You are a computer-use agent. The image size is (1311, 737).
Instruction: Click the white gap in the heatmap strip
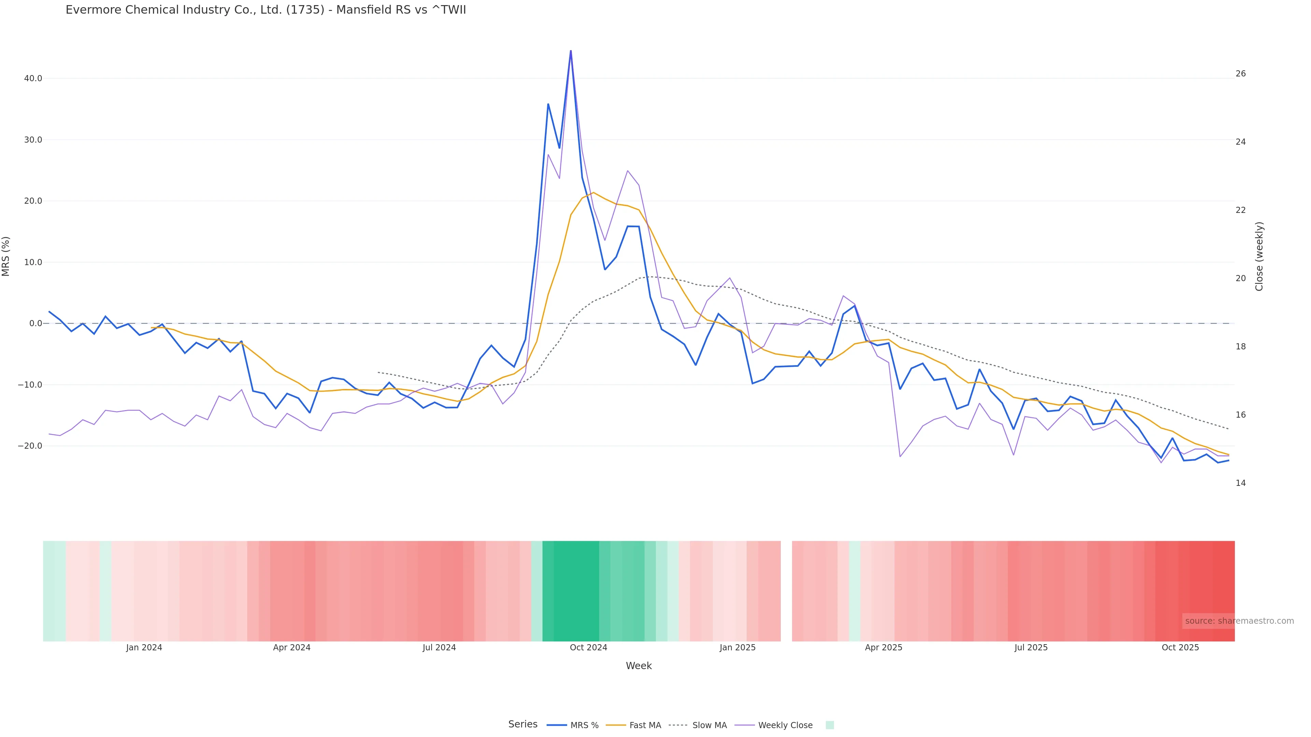(786, 591)
